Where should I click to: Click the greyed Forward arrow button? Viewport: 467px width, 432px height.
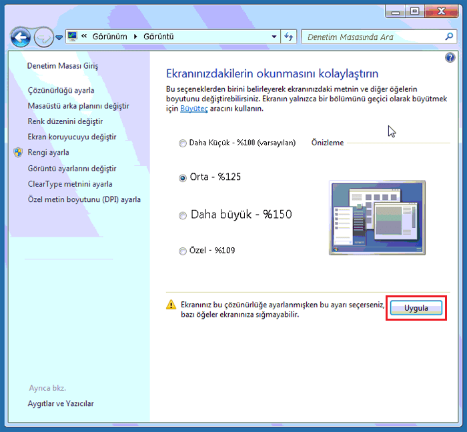(x=44, y=37)
